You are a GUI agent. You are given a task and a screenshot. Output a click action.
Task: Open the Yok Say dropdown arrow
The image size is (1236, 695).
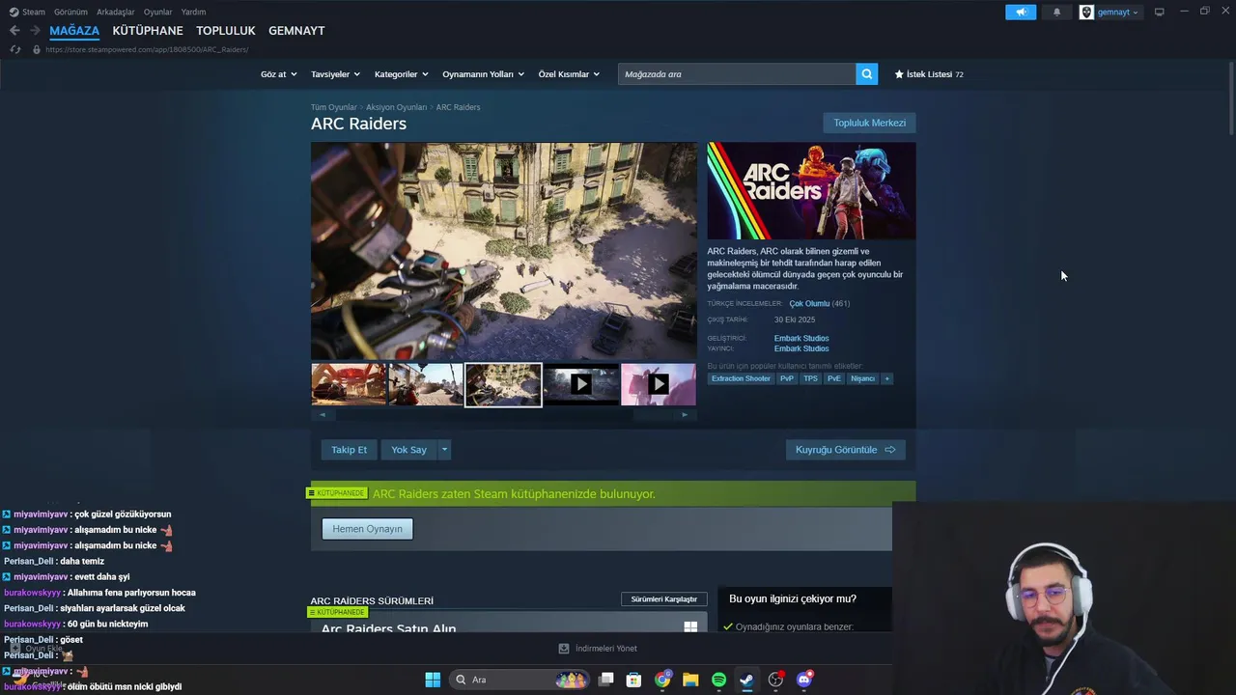(444, 450)
